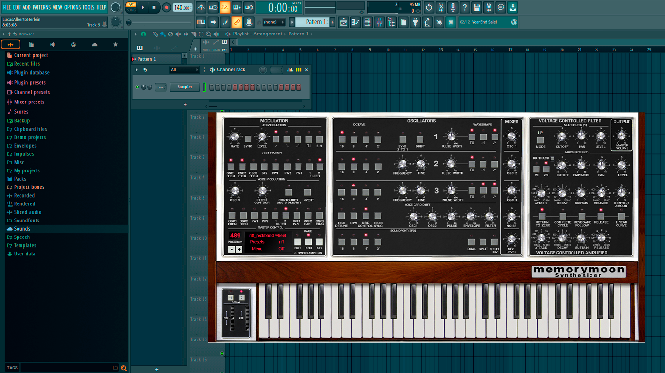Click the typing keyboard to piano icon

tap(201, 22)
